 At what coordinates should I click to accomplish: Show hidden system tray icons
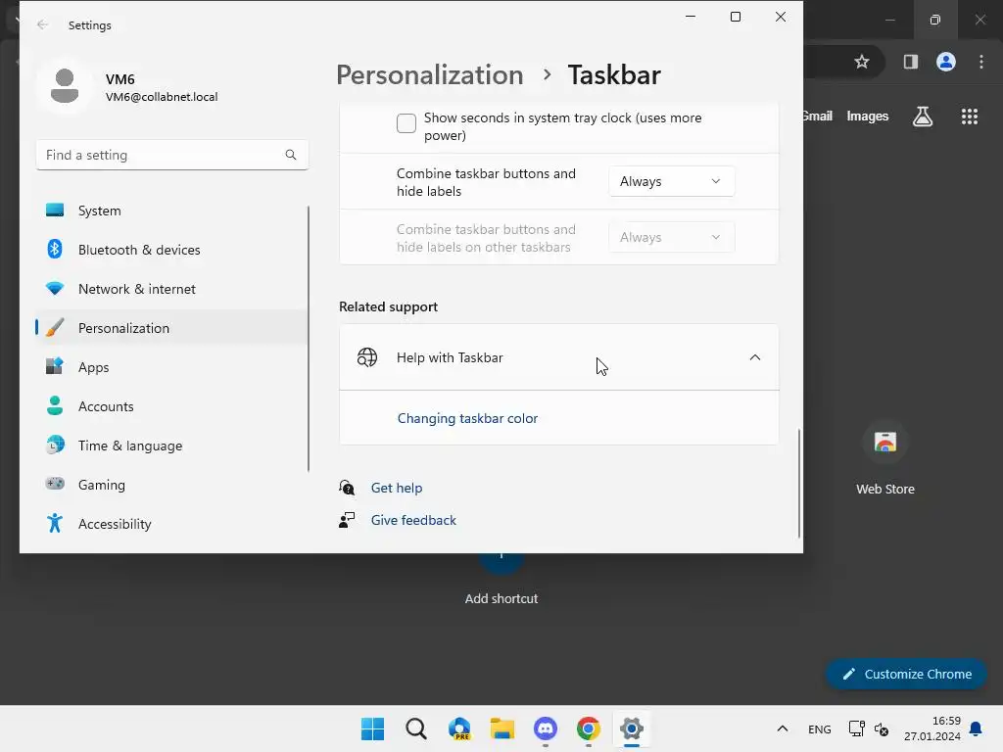[783, 728]
